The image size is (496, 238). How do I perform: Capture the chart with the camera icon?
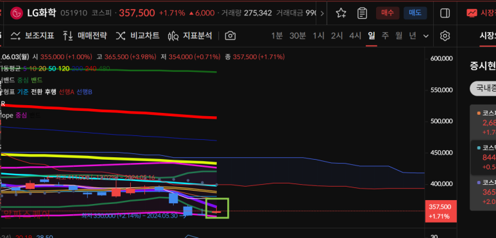pos(230,36)
